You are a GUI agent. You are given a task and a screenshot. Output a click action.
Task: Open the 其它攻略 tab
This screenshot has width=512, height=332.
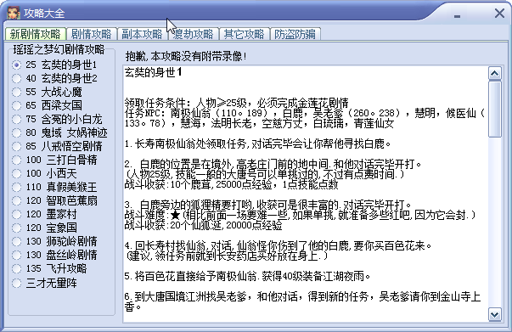click(x=244, y=34)
